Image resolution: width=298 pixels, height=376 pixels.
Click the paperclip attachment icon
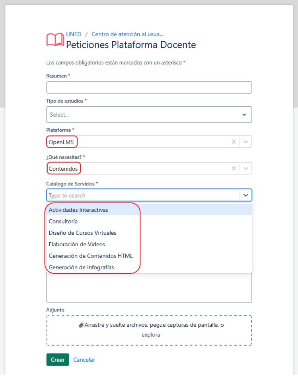click(81, 325)
